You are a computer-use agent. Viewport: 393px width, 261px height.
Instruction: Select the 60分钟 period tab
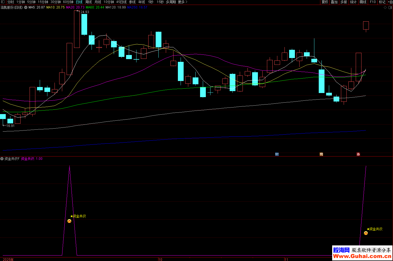pyautogui.click(x=68, y=2)
